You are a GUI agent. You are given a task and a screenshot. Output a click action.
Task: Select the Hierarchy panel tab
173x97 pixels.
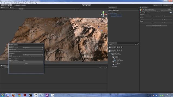112,8
